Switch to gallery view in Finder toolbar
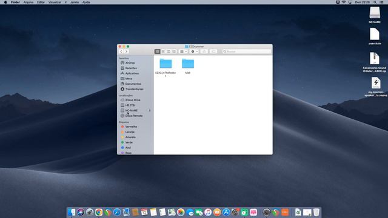The width and height of the screenshot is (388, 218). tap(174, 51)
